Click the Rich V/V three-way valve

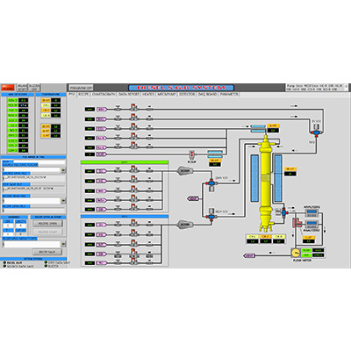tap(211, 217)
